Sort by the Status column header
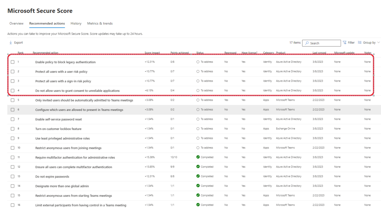The height and width of the screenshot is (209, 381). (200, 52)
